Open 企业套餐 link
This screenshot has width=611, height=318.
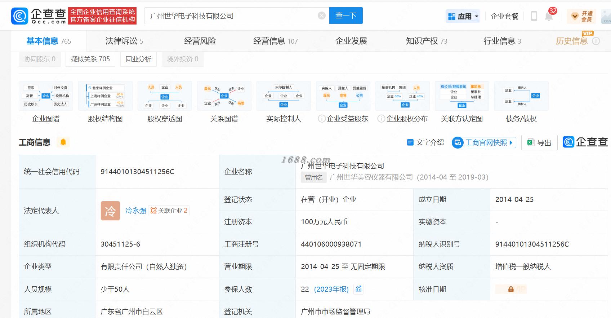(x=504, y=16)
